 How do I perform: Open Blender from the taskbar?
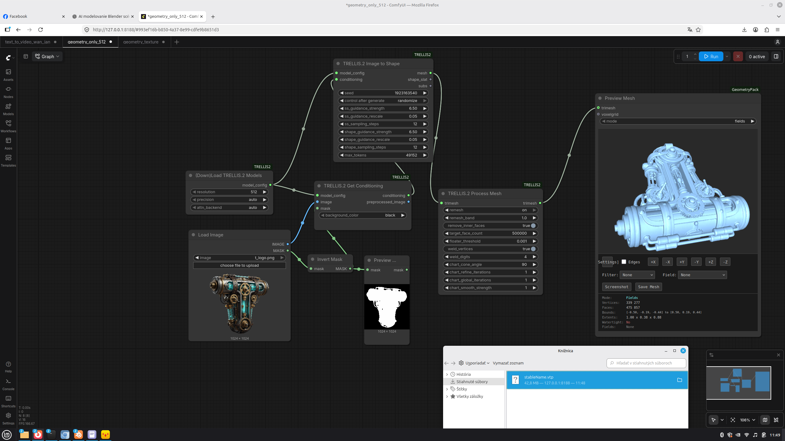pyautogui.click(x=78, y=435)
